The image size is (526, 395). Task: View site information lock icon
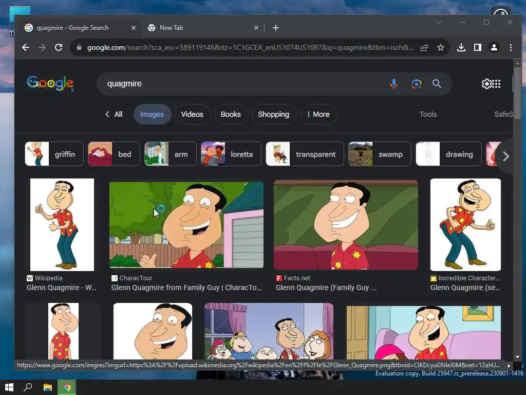(79, 47)
